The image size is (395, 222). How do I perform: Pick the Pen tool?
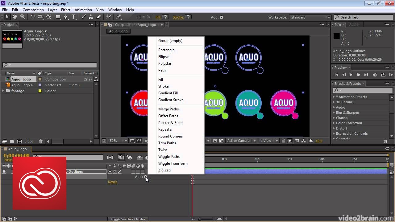coord(65,17)
